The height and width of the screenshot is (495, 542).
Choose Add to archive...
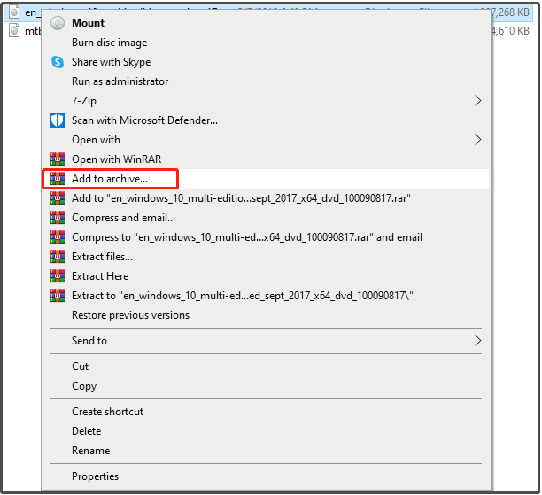[110, 179]
